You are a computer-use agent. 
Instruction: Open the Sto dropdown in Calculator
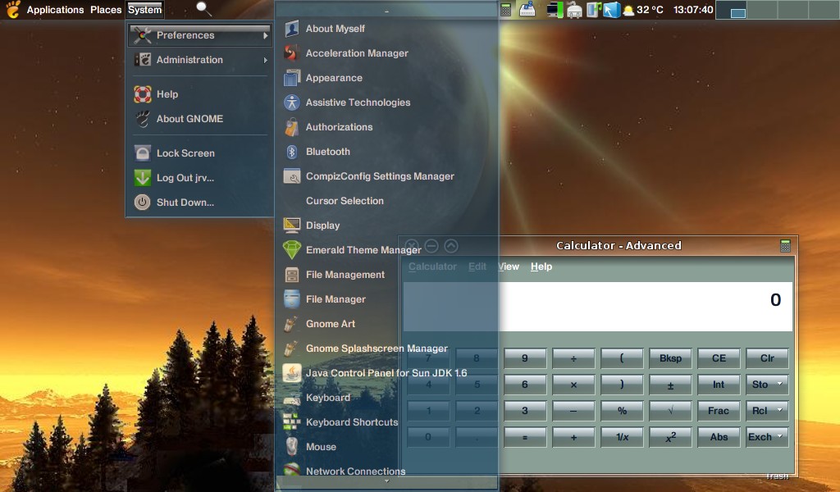point(767,385)
